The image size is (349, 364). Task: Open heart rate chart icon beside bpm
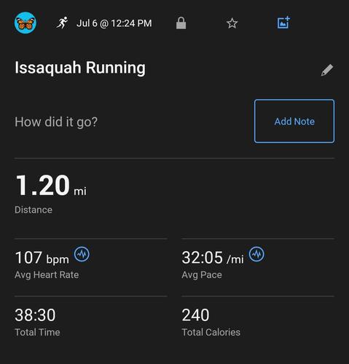point(82,254)
